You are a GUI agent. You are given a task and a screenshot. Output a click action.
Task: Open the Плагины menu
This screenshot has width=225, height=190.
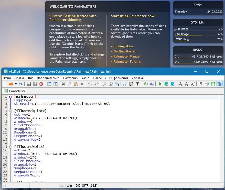tap(99, 78)
